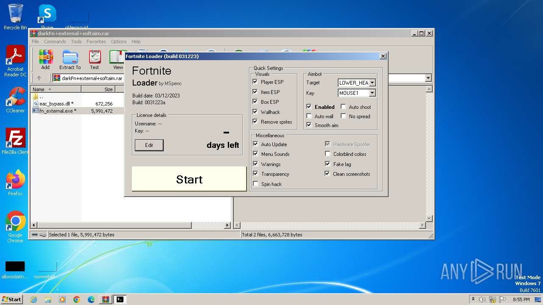Open Windows Media Player from taskbar

(62, 299)
